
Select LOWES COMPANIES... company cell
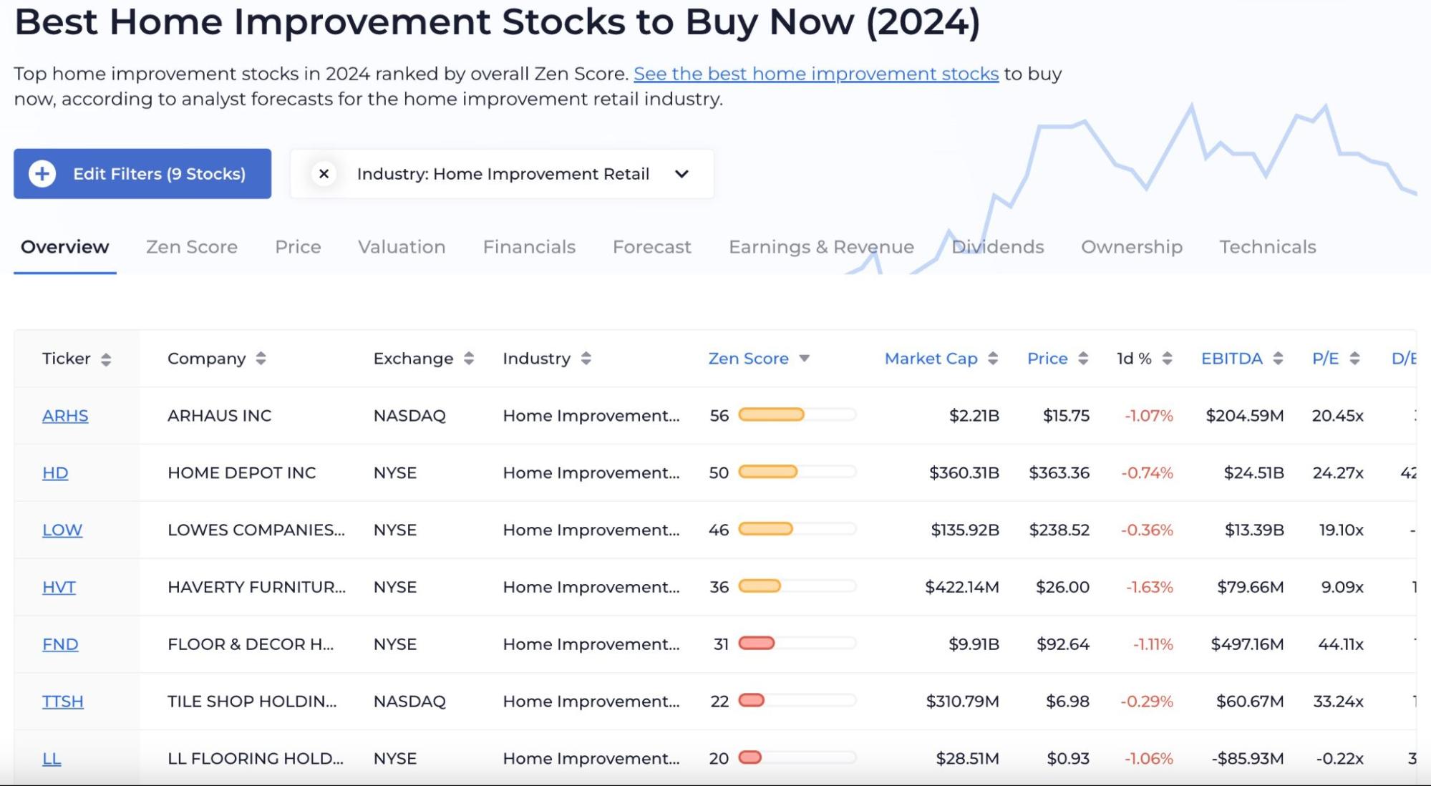coord(256,530)
